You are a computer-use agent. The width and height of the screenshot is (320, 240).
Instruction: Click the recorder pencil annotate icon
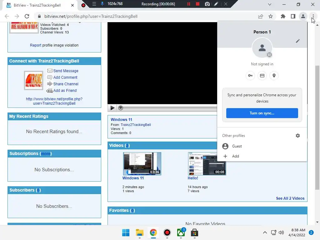click(x=216, y=4)
